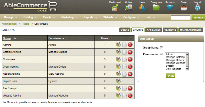Delete the Order Admins group
205x107 pixels.
point(130,67)
